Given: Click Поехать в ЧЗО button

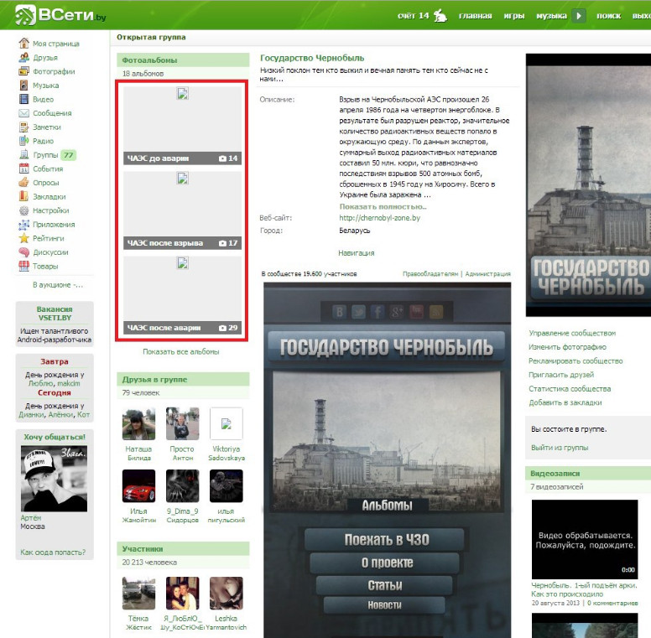Looking at the screenshot, I should coord(386,540).
